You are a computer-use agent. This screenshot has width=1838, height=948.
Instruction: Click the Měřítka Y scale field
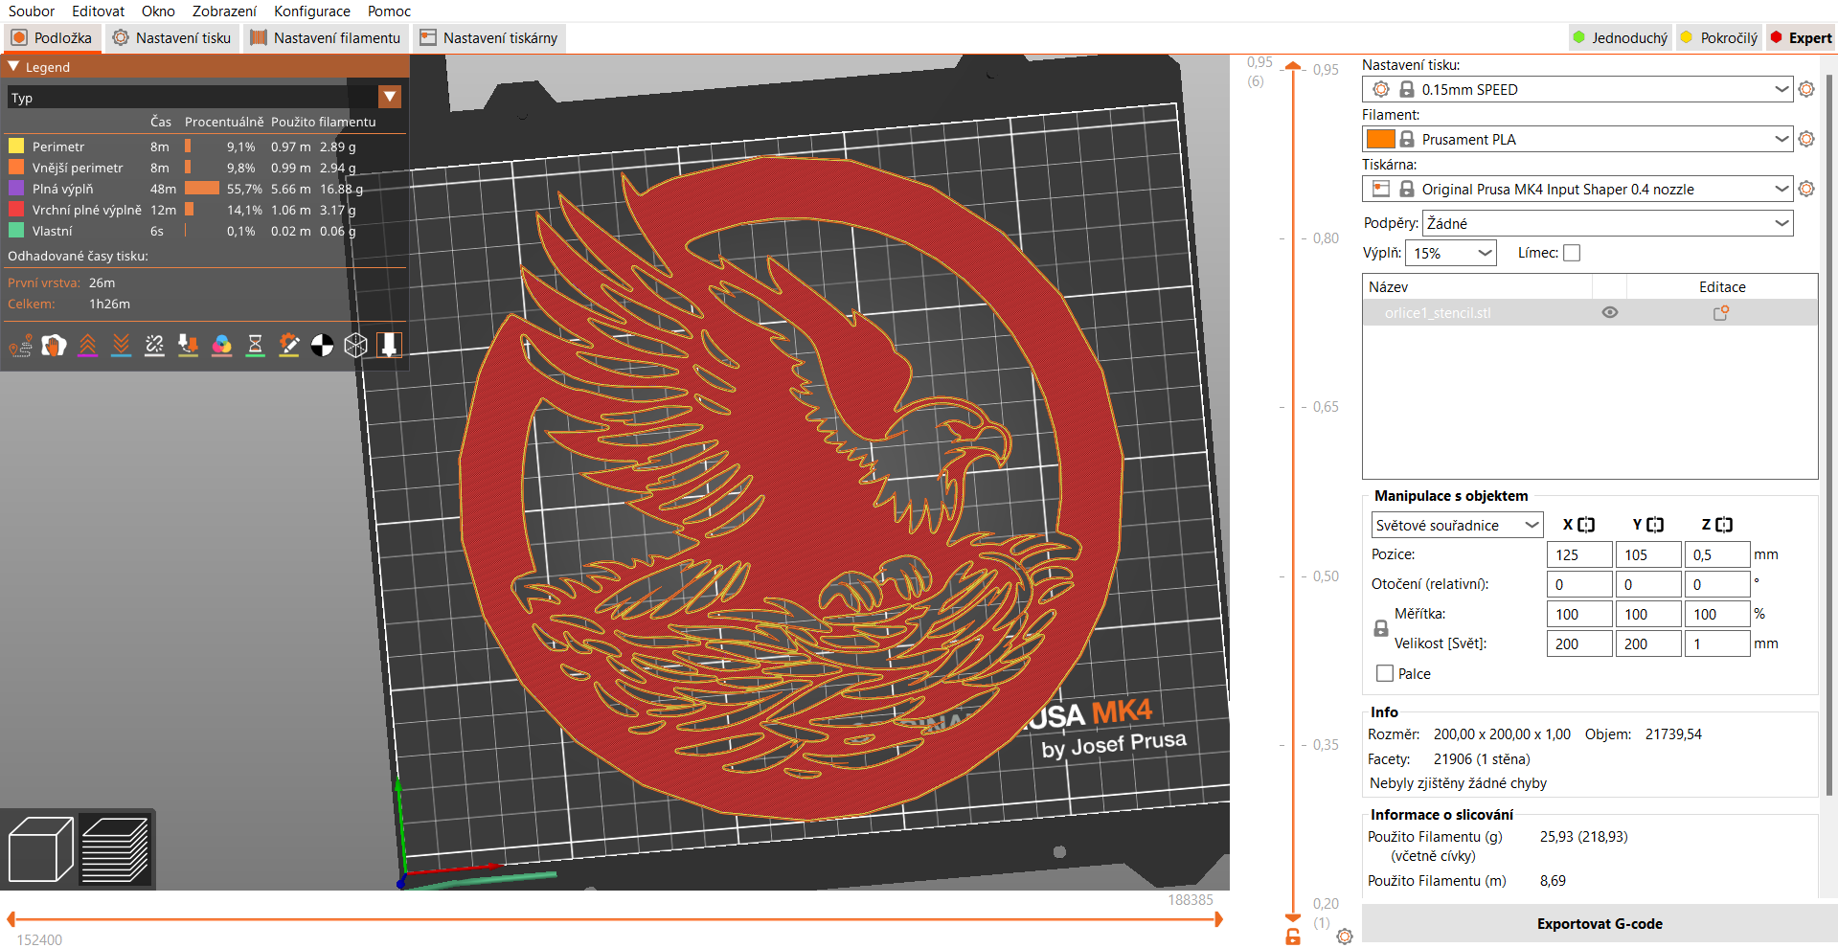click(x=1648, y=614)
